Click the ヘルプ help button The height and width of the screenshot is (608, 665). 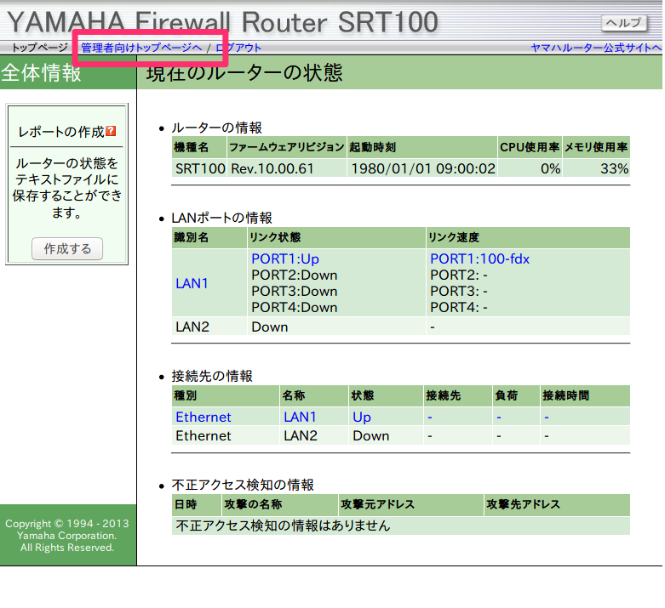coord(624,23)
